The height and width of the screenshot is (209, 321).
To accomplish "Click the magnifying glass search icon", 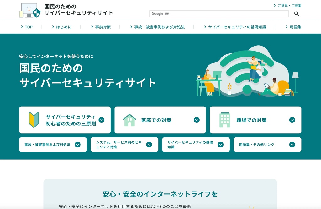I will pos(297,14).
